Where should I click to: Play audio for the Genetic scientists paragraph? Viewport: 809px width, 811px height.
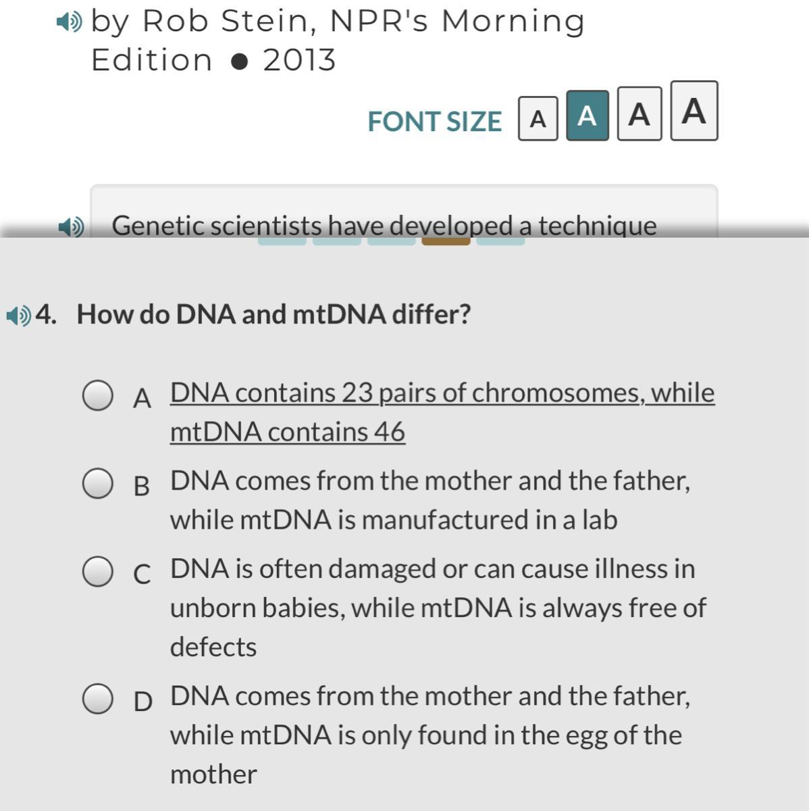pyautogui.click(x=71, y=226)
